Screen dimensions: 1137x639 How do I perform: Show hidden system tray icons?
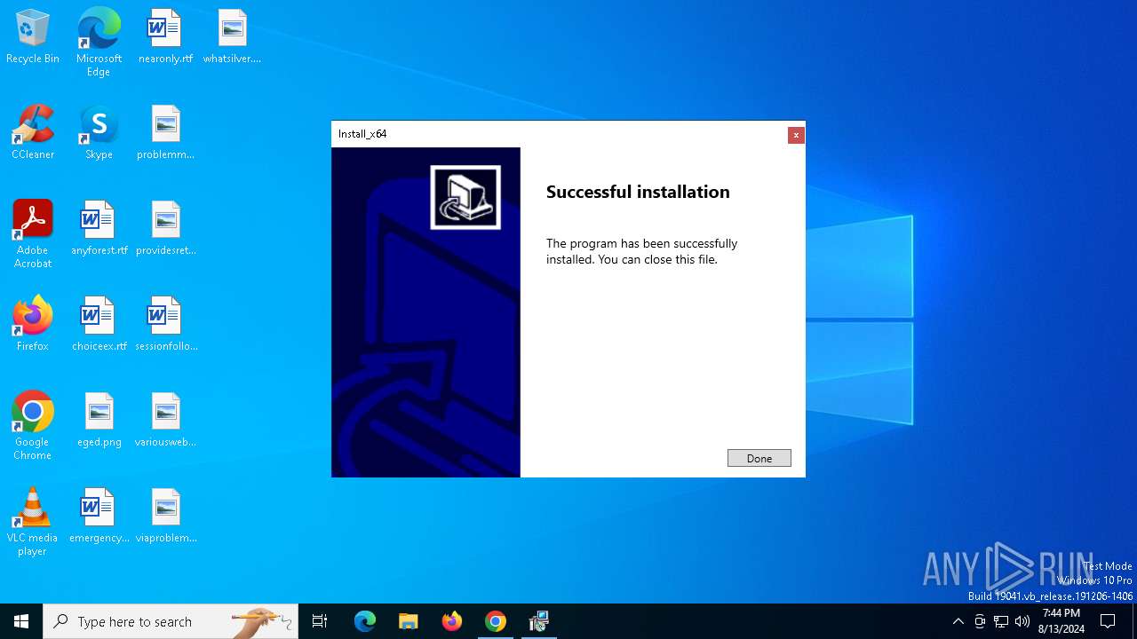958,621
